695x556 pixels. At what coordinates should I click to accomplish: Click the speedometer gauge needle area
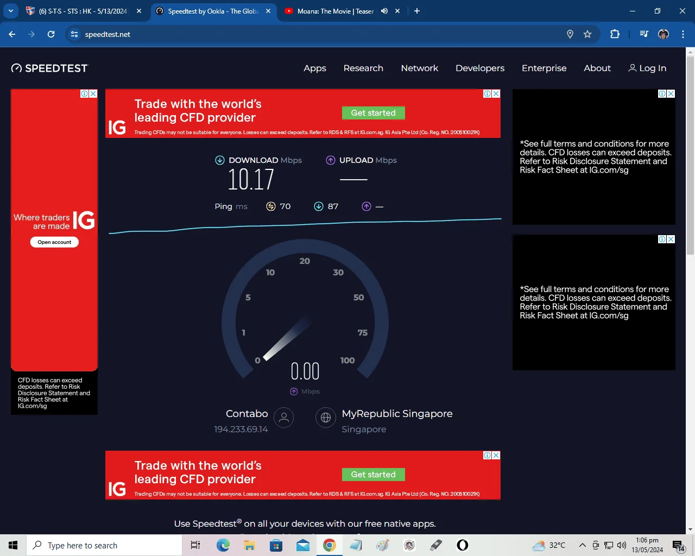click(x=288, y=339)
